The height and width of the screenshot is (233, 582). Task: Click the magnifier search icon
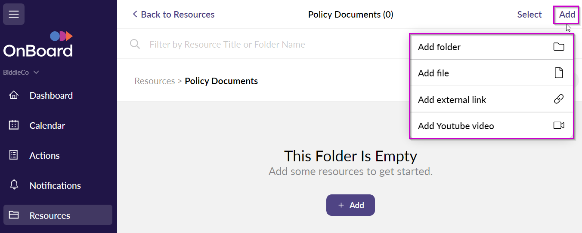(x=135, y=44)
